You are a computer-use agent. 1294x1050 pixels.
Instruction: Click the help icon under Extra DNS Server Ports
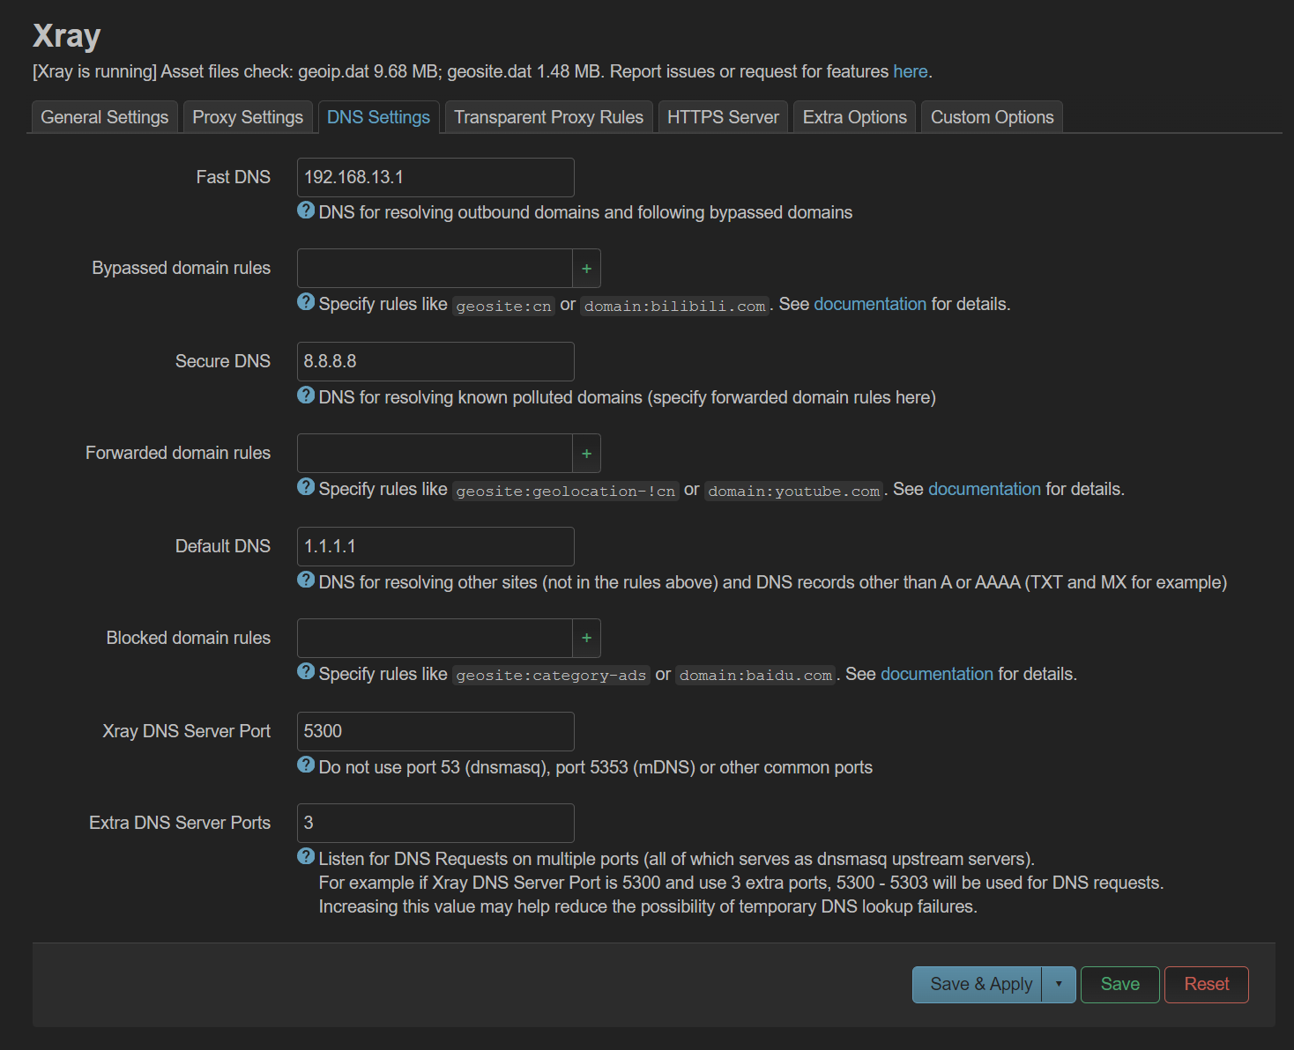coord(306,856)
